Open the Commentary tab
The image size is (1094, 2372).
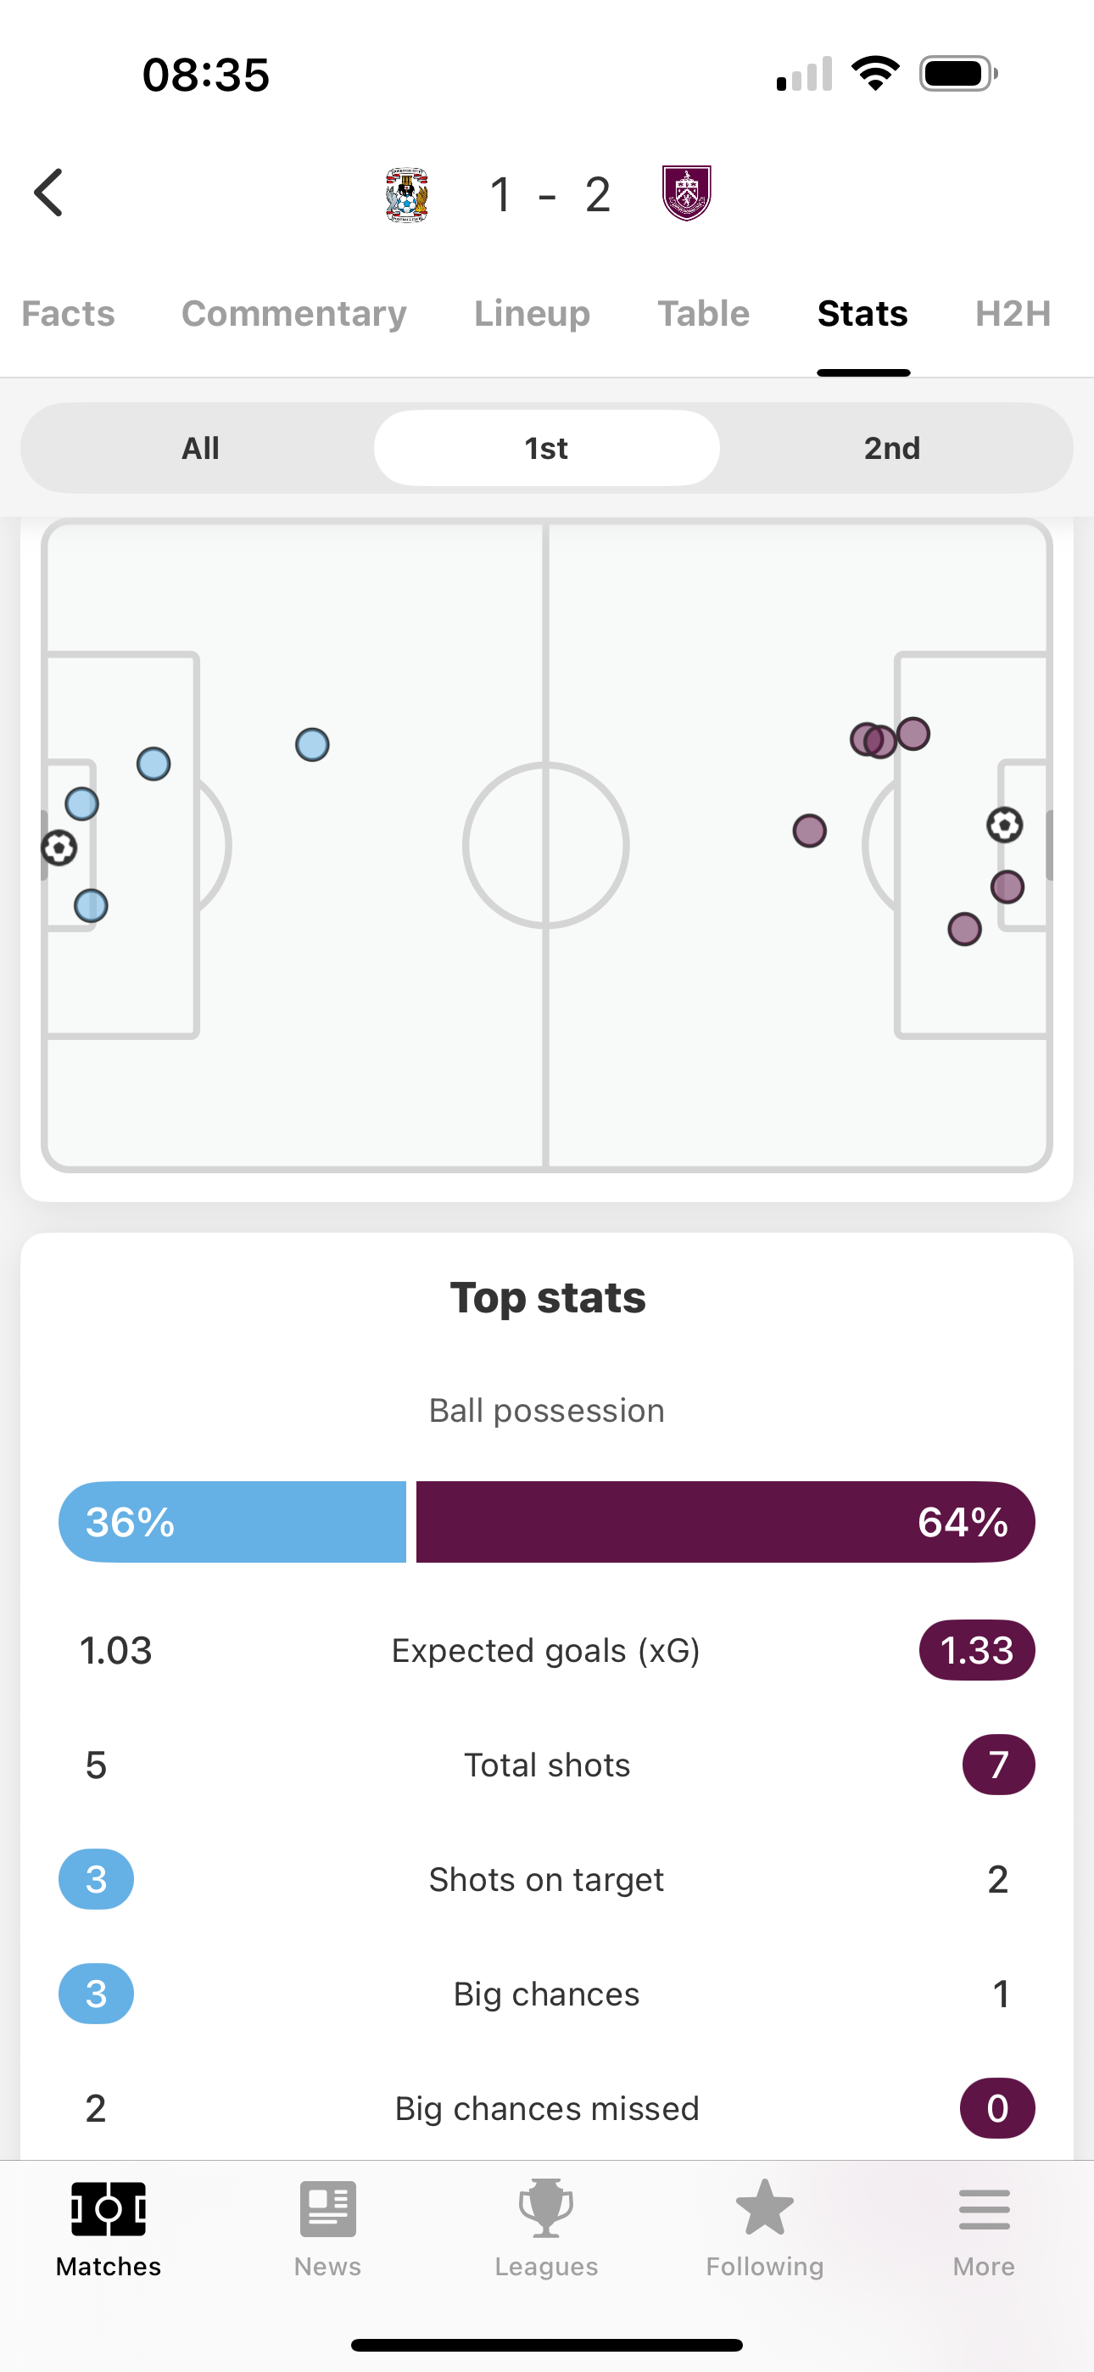tap(293, 314)
